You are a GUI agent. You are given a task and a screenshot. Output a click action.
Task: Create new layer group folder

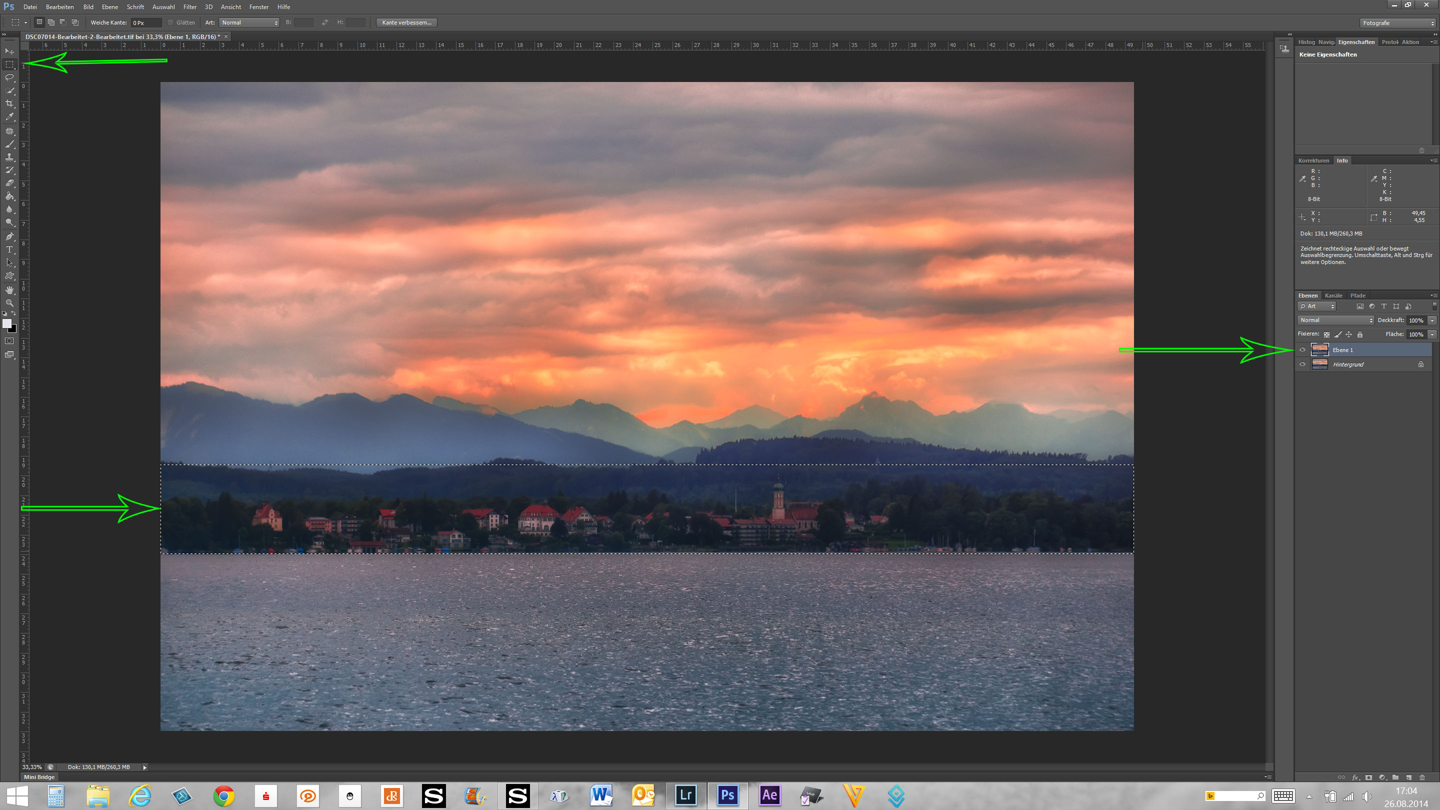1395,777
